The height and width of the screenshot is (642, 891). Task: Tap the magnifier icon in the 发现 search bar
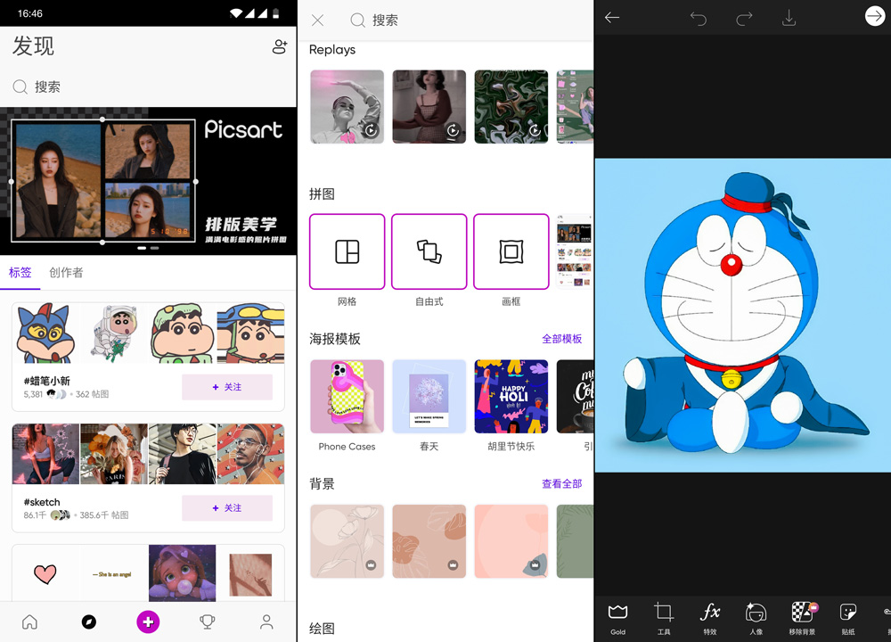tap(20, 86)
